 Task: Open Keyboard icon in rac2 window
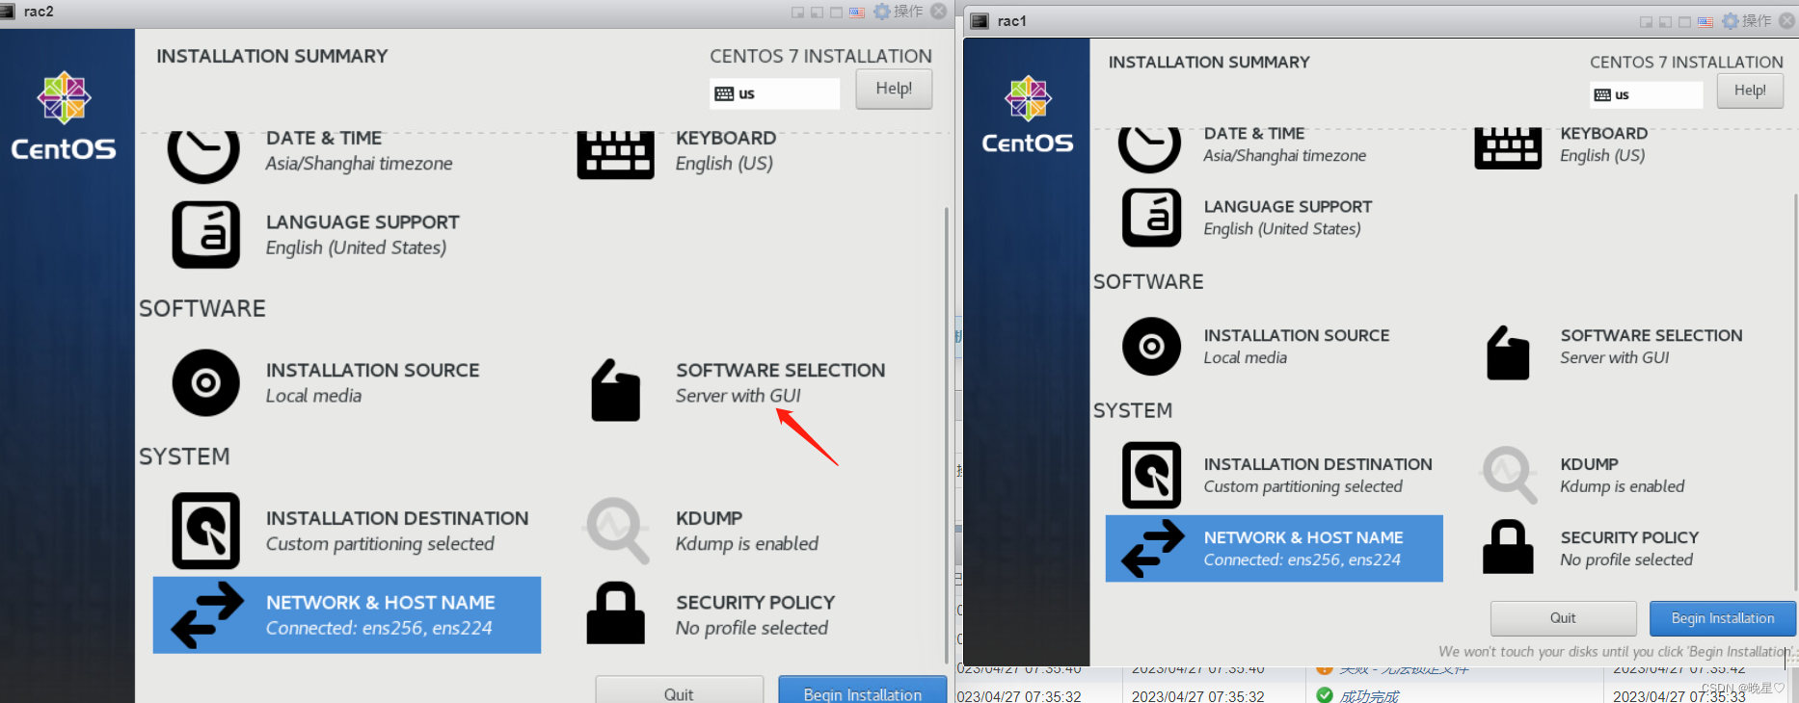point(615,155)
